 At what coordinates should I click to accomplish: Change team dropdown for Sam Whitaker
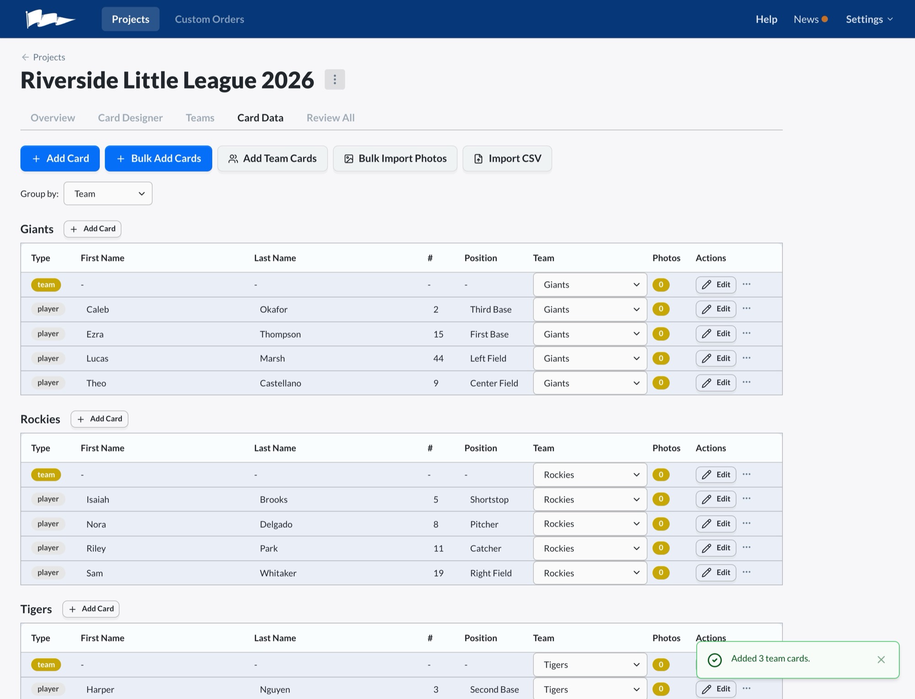tap(590, 573)
